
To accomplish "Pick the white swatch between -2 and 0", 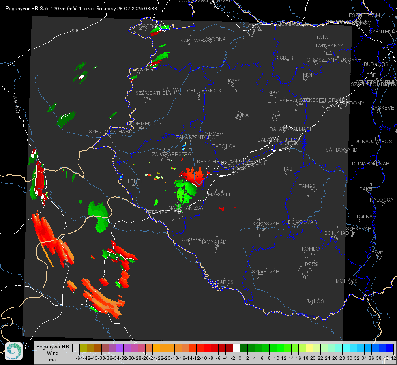I will click(236, 348).
